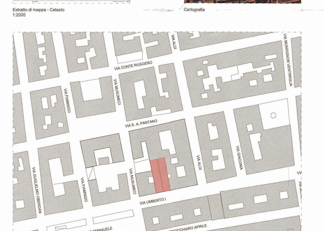
Task: Click the photo thumbnail above 'Cartografia'
Action: click(x=242, y=1)
